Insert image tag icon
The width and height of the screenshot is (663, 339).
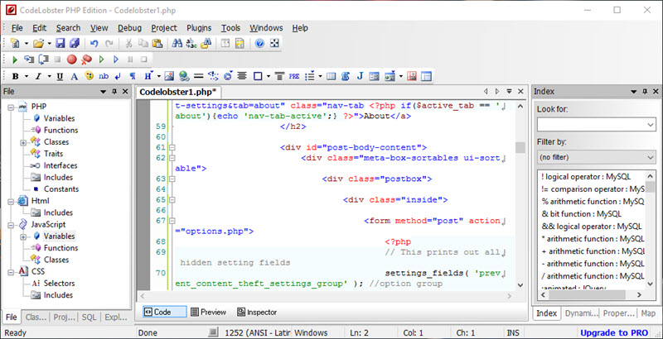point(169,76)
